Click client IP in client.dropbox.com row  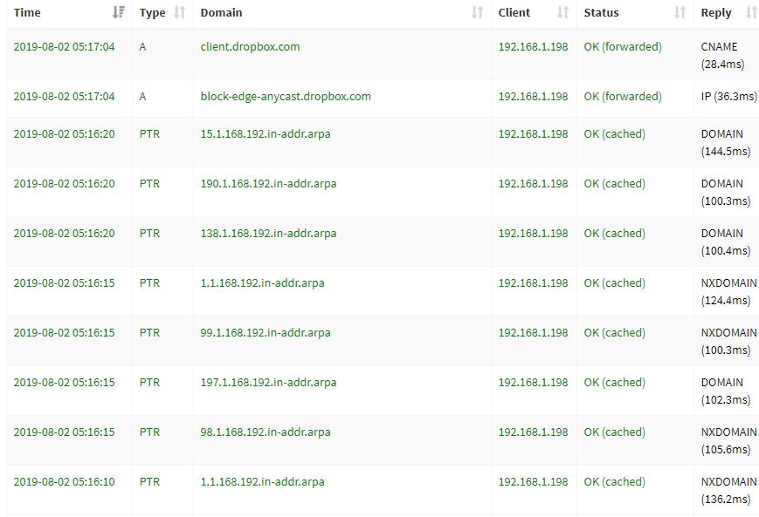(x=533, y=47)
